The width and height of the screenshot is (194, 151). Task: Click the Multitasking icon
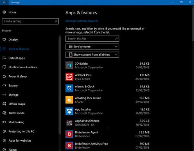(x=4, y=122)
